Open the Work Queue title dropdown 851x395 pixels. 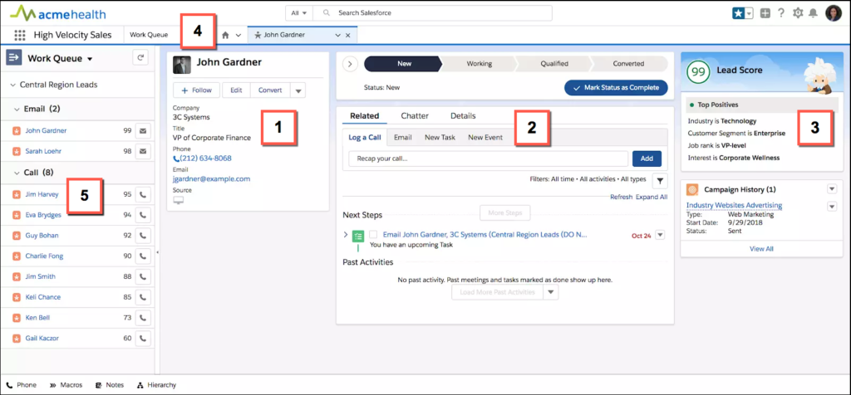point(90,59)
